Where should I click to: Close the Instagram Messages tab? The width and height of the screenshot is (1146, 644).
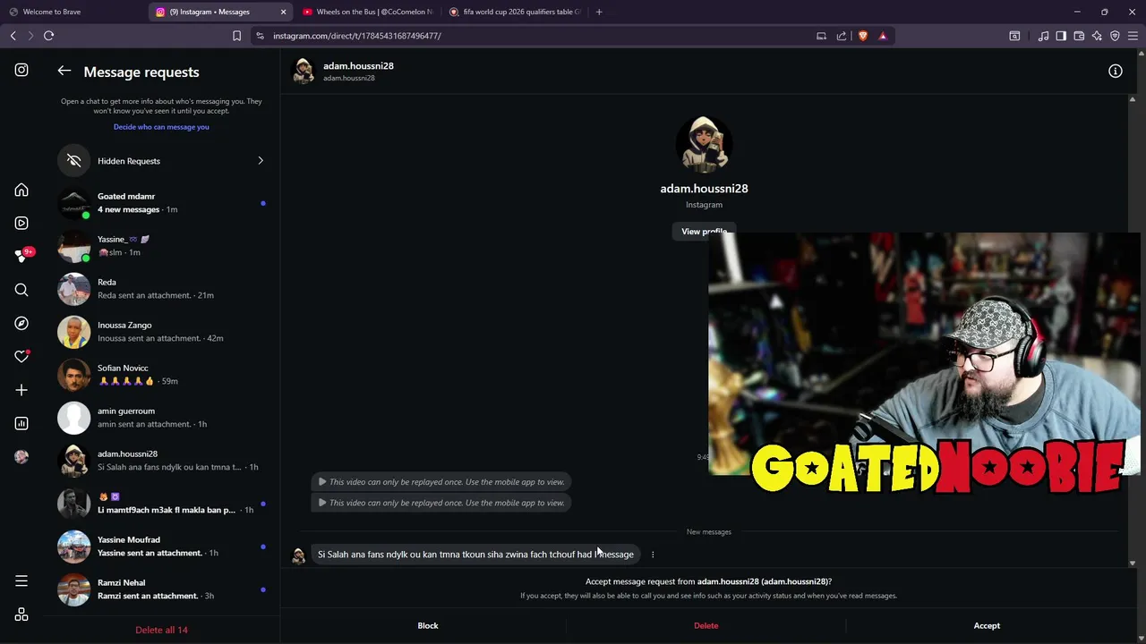point(283,12)
